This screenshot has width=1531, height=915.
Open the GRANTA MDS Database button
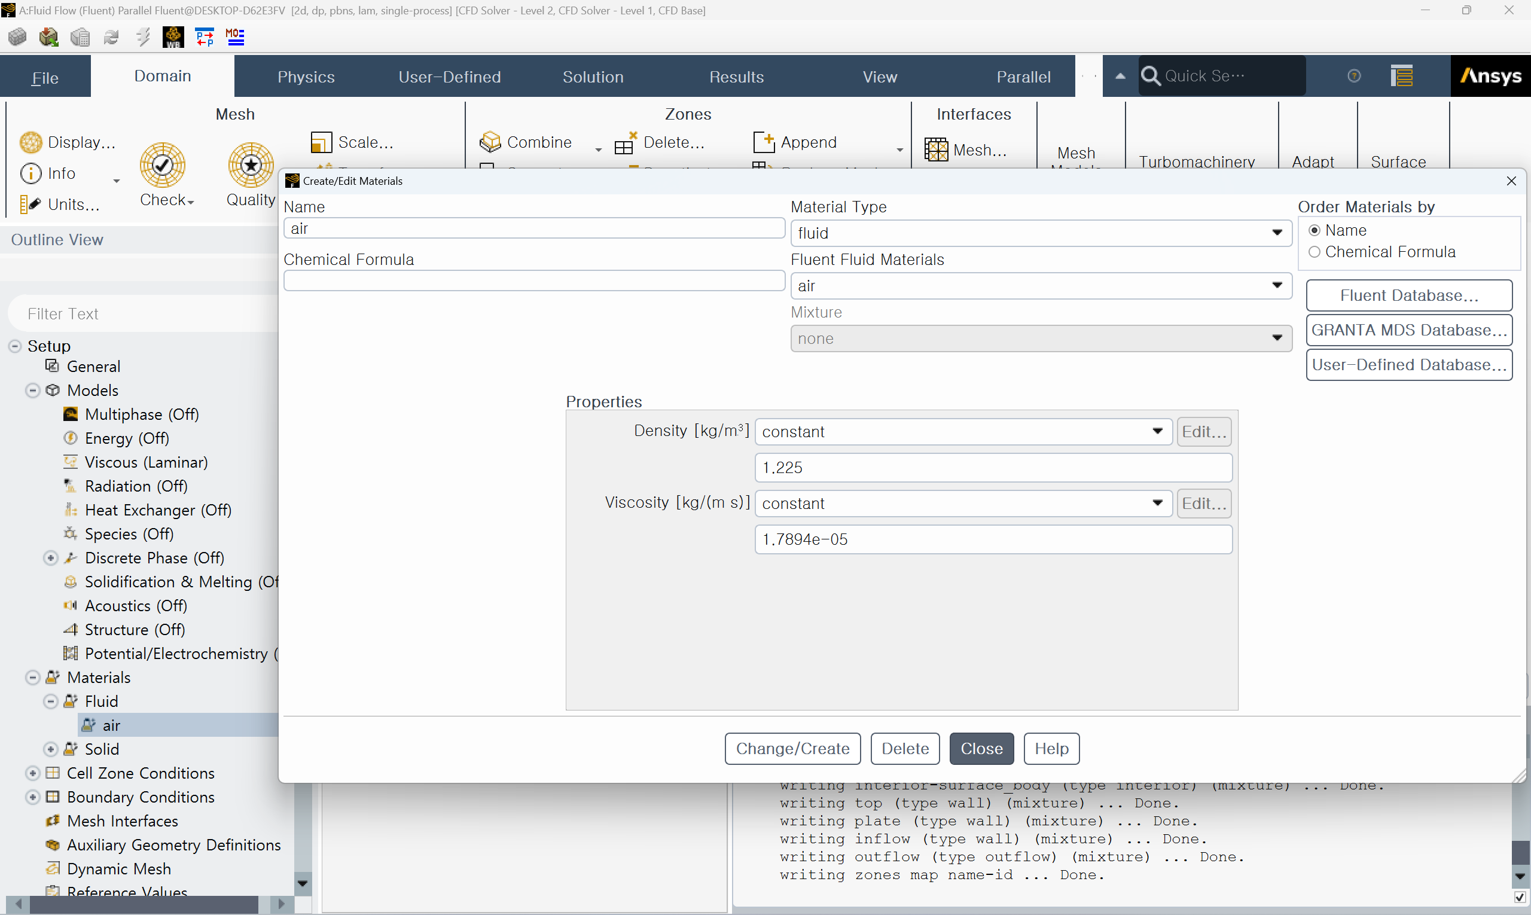point(1409,330)
